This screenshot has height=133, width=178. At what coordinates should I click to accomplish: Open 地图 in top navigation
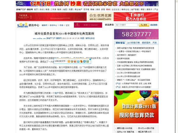65,9
